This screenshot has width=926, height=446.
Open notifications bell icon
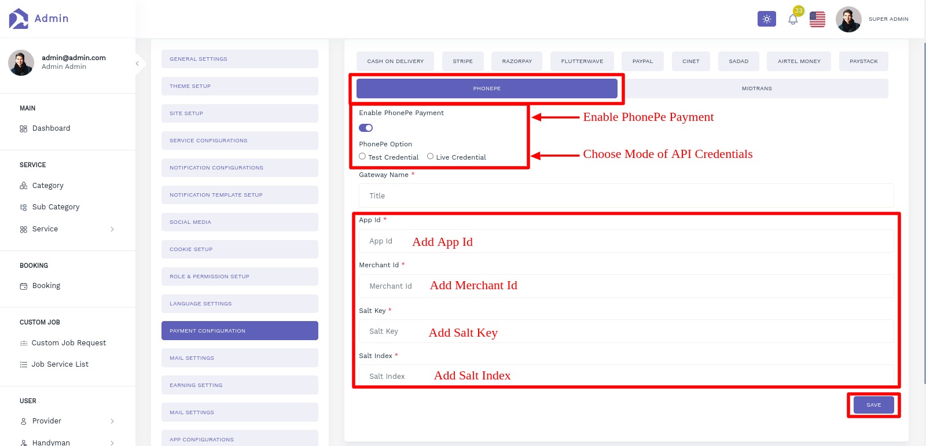(x=793, y=19)
